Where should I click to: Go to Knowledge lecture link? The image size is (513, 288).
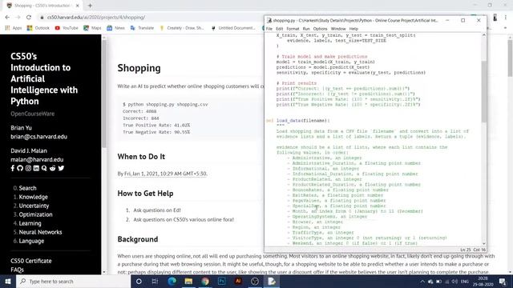coord(34,197)
